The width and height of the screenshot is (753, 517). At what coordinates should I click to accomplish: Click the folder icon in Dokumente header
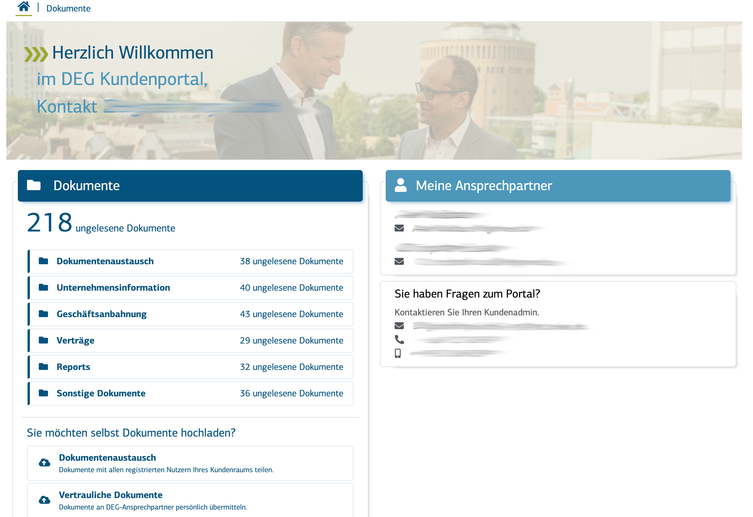(34, 185)
